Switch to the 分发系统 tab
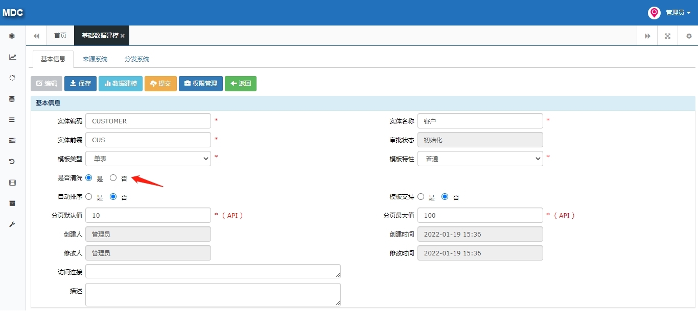The width and height of the screenshot is (698, 311). (137, 59)
